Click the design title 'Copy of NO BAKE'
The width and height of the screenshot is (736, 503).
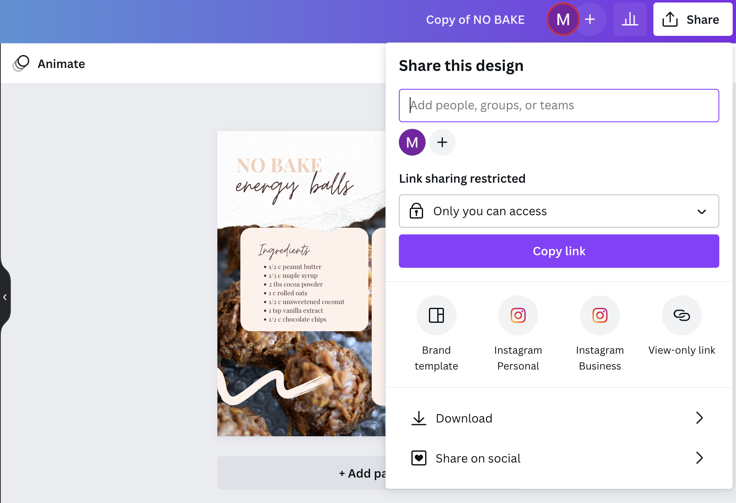point(475,19)
